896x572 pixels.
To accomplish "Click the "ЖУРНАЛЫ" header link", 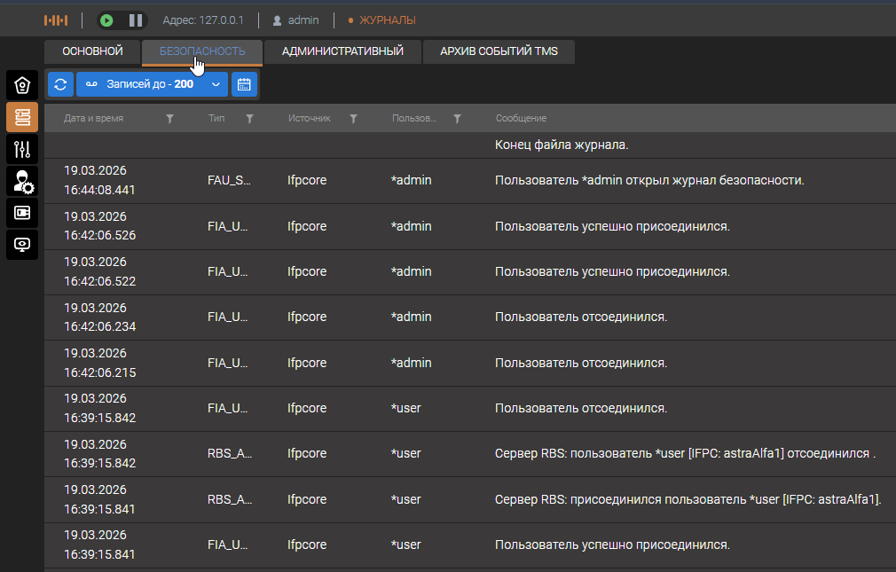I will [x=387, y=20].
